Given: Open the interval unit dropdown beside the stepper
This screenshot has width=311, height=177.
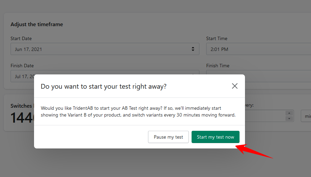Looking at the screenshot, I should point(306,116).
